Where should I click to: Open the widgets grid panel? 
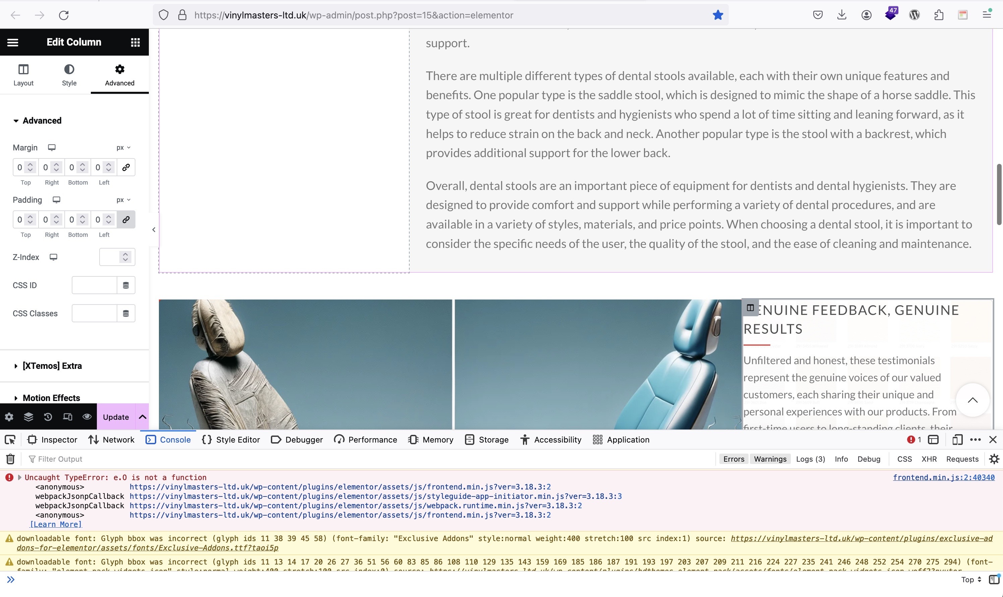[x=135, y=42]
